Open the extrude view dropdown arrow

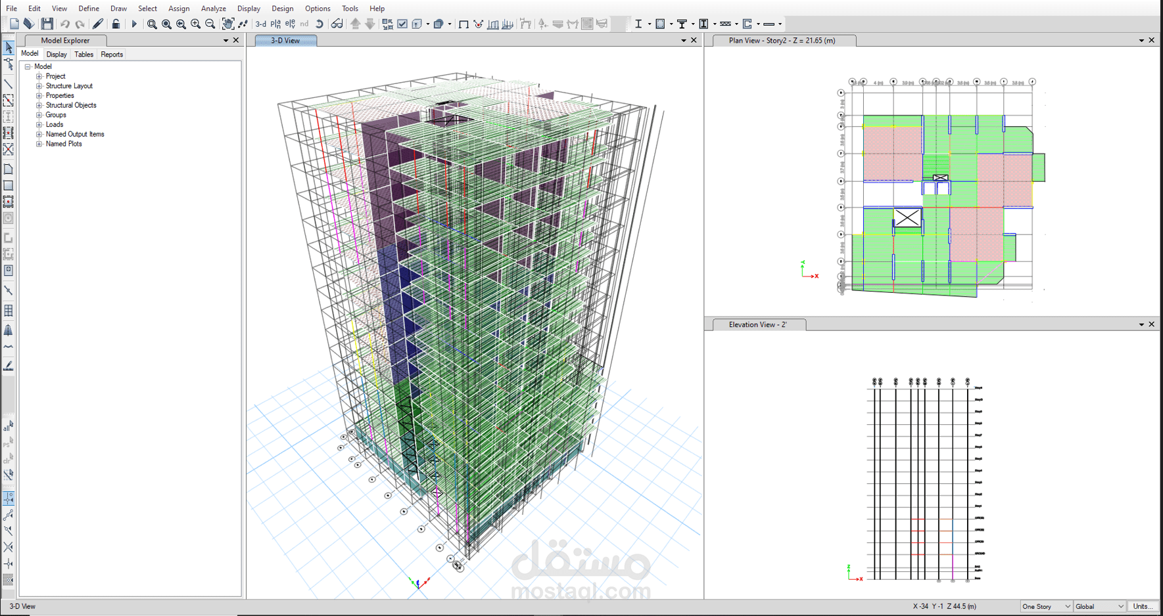tap(428, 24)
